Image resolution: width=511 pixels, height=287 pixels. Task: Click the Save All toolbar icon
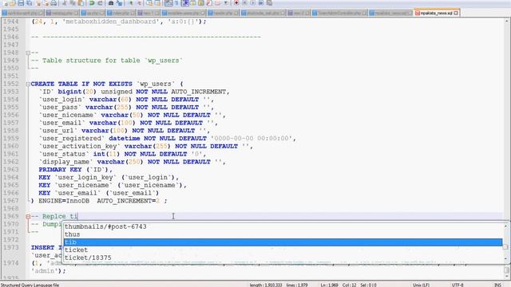[x=29, y=3]
